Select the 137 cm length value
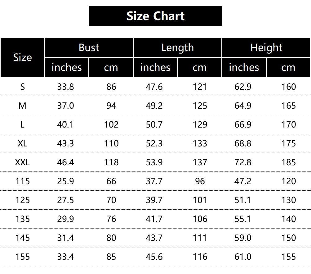311x274 pixels. 200,162
